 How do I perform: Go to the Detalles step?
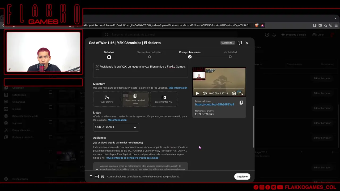109,55
